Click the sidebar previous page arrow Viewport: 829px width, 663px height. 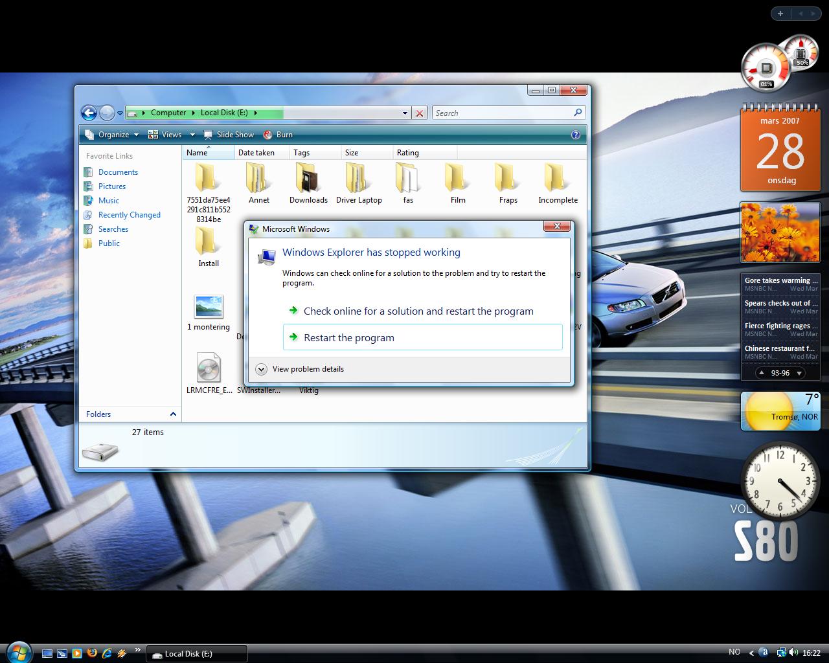(800, 13)
